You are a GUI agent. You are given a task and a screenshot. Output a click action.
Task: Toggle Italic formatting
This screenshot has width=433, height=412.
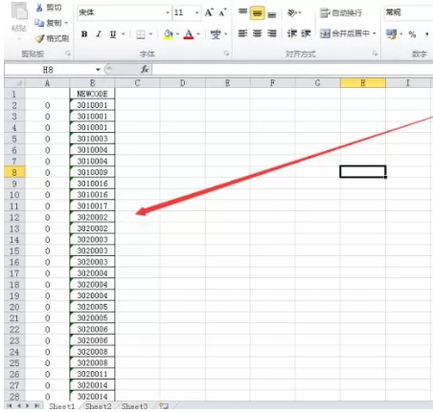pyautogui.click(x=99, y=33)
